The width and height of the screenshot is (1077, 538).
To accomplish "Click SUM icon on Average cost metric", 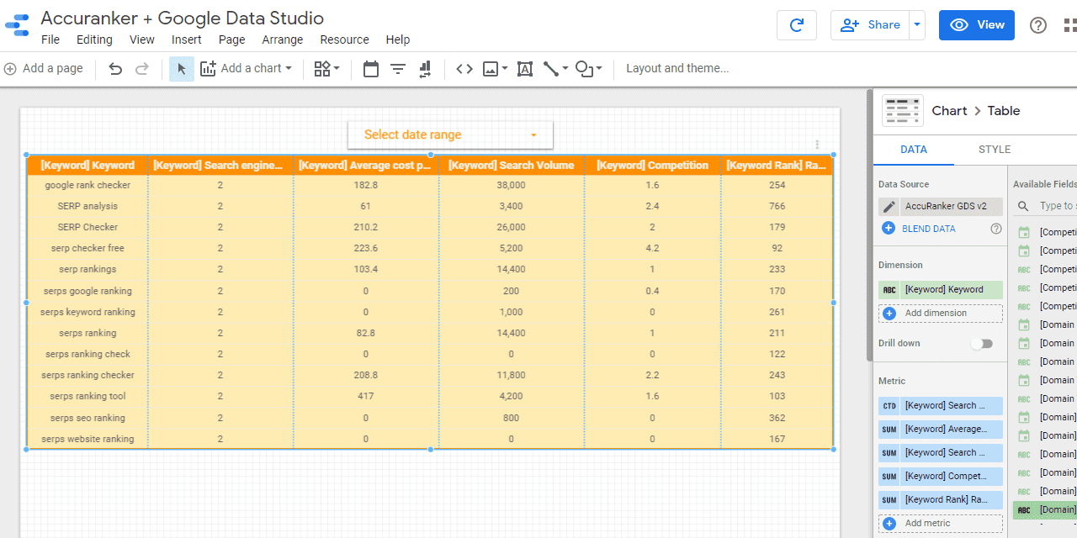I will click(889, 429).
